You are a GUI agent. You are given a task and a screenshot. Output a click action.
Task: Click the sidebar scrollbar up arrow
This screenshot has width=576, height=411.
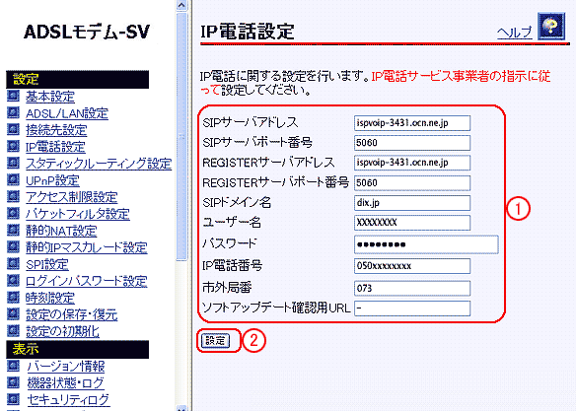pyautogui.click(x=181, y=5)
